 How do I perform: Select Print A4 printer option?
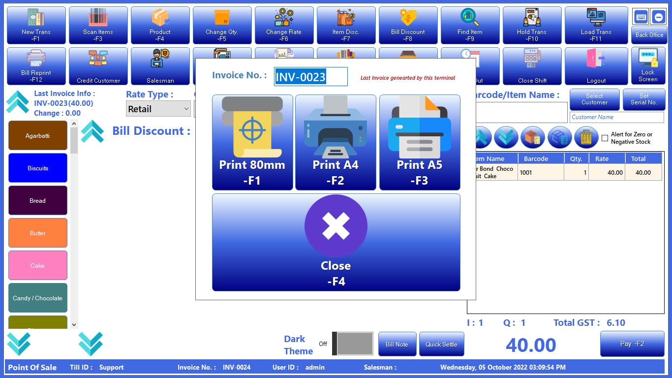pos(336,142)
